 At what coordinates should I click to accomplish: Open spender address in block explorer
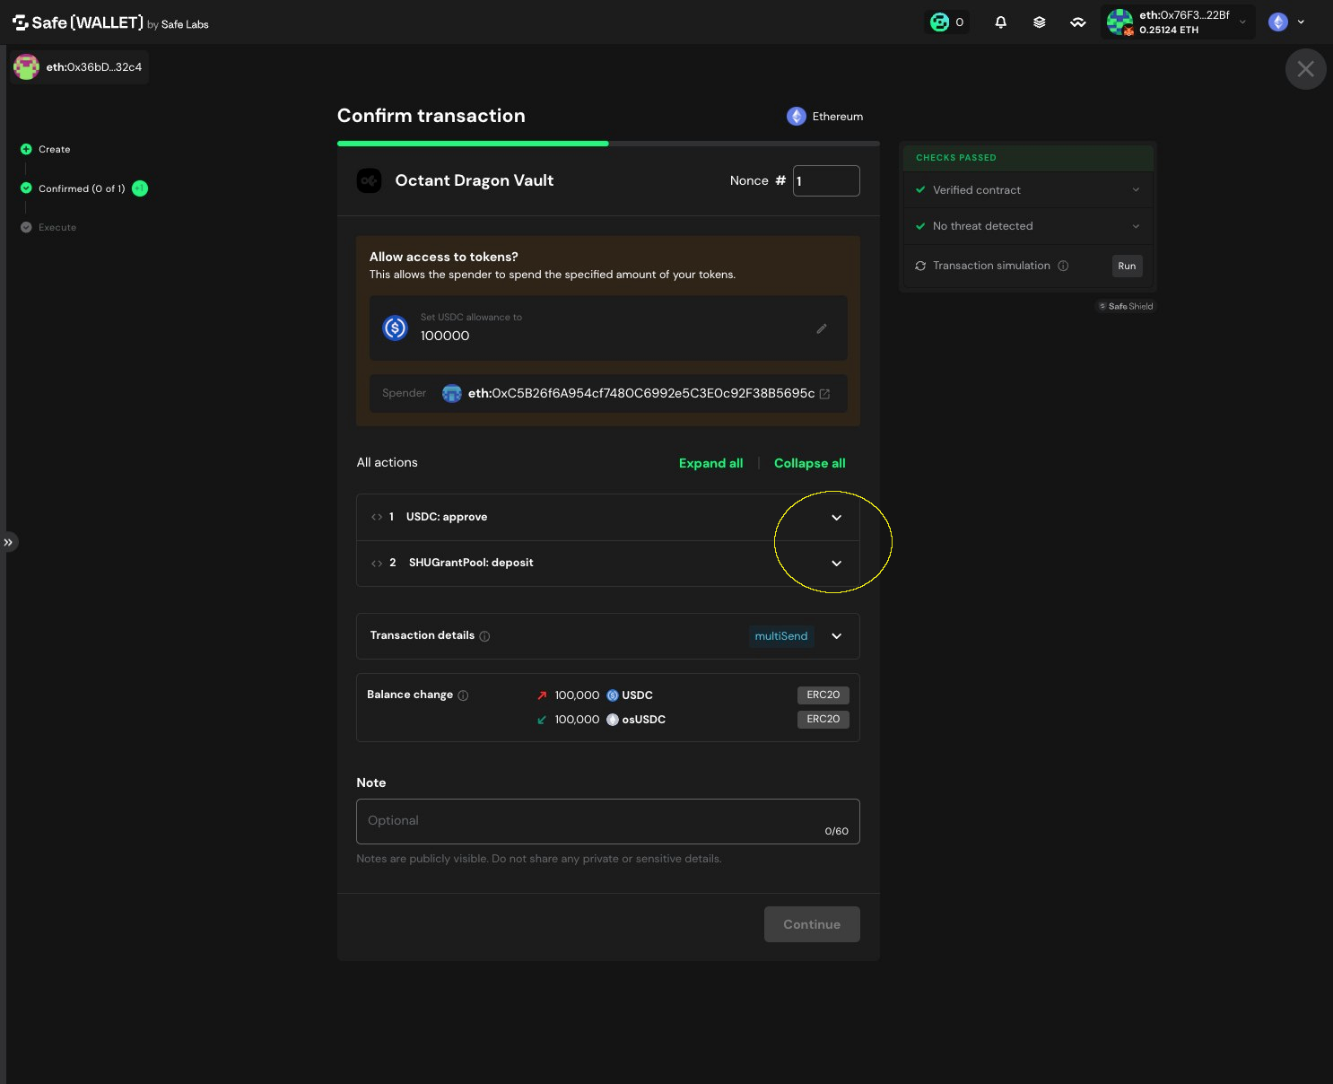coord(824,394)
